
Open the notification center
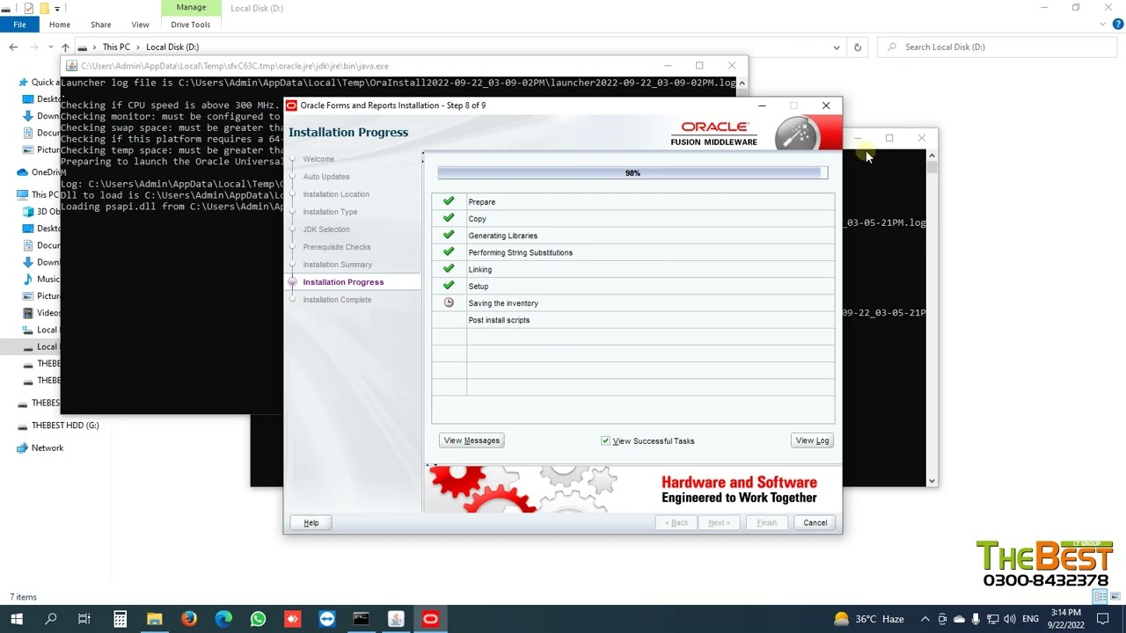1103,619
